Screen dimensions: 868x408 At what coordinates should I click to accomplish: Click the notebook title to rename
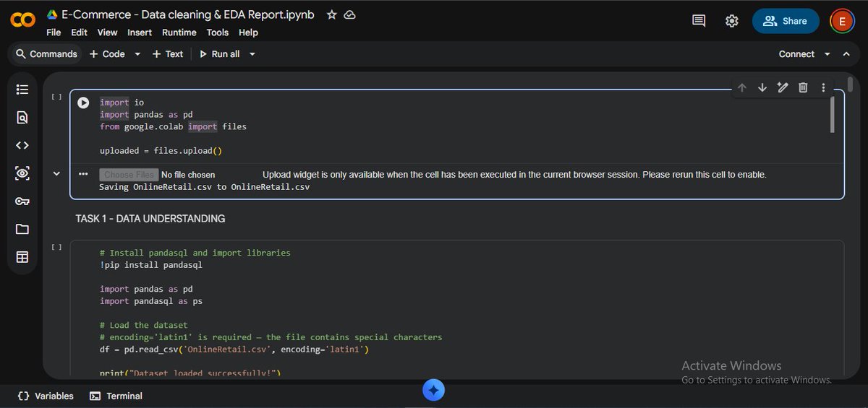pos(190,14)
